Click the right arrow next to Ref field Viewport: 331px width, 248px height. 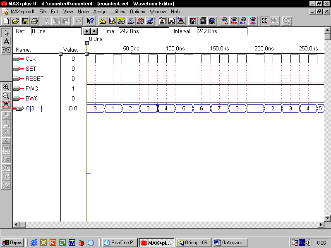coord(94,31)
